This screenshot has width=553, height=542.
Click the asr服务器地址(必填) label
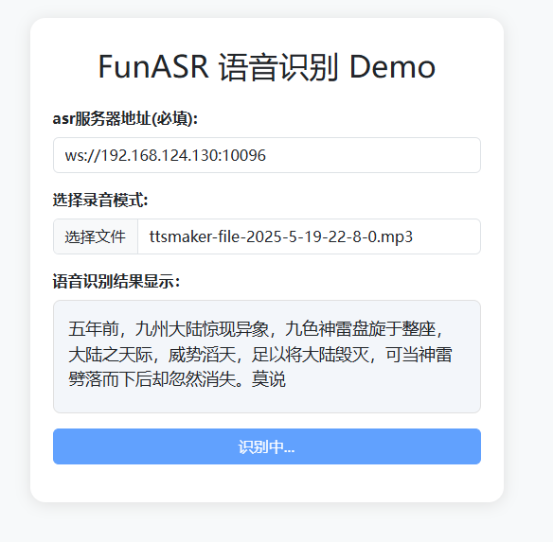pyautogui.click(x=125, y=118)
